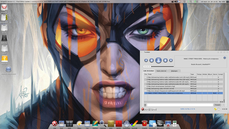
Task: Open the Work drive desktop icon
Action: tap(4, 28)
